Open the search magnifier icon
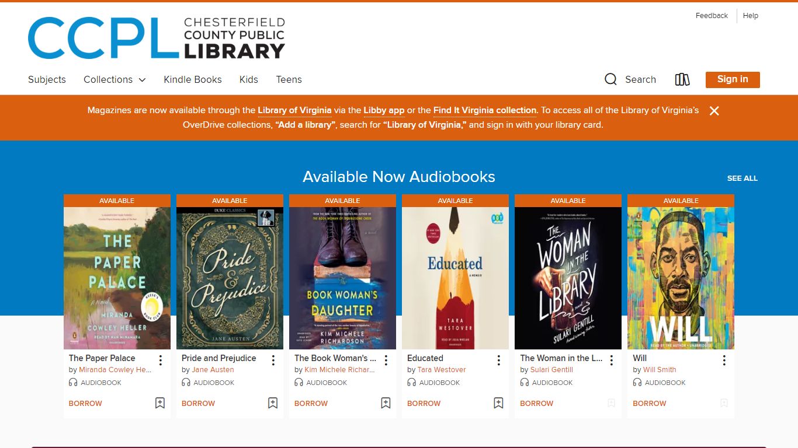The image size is (798, 448). tap(610, 79)
